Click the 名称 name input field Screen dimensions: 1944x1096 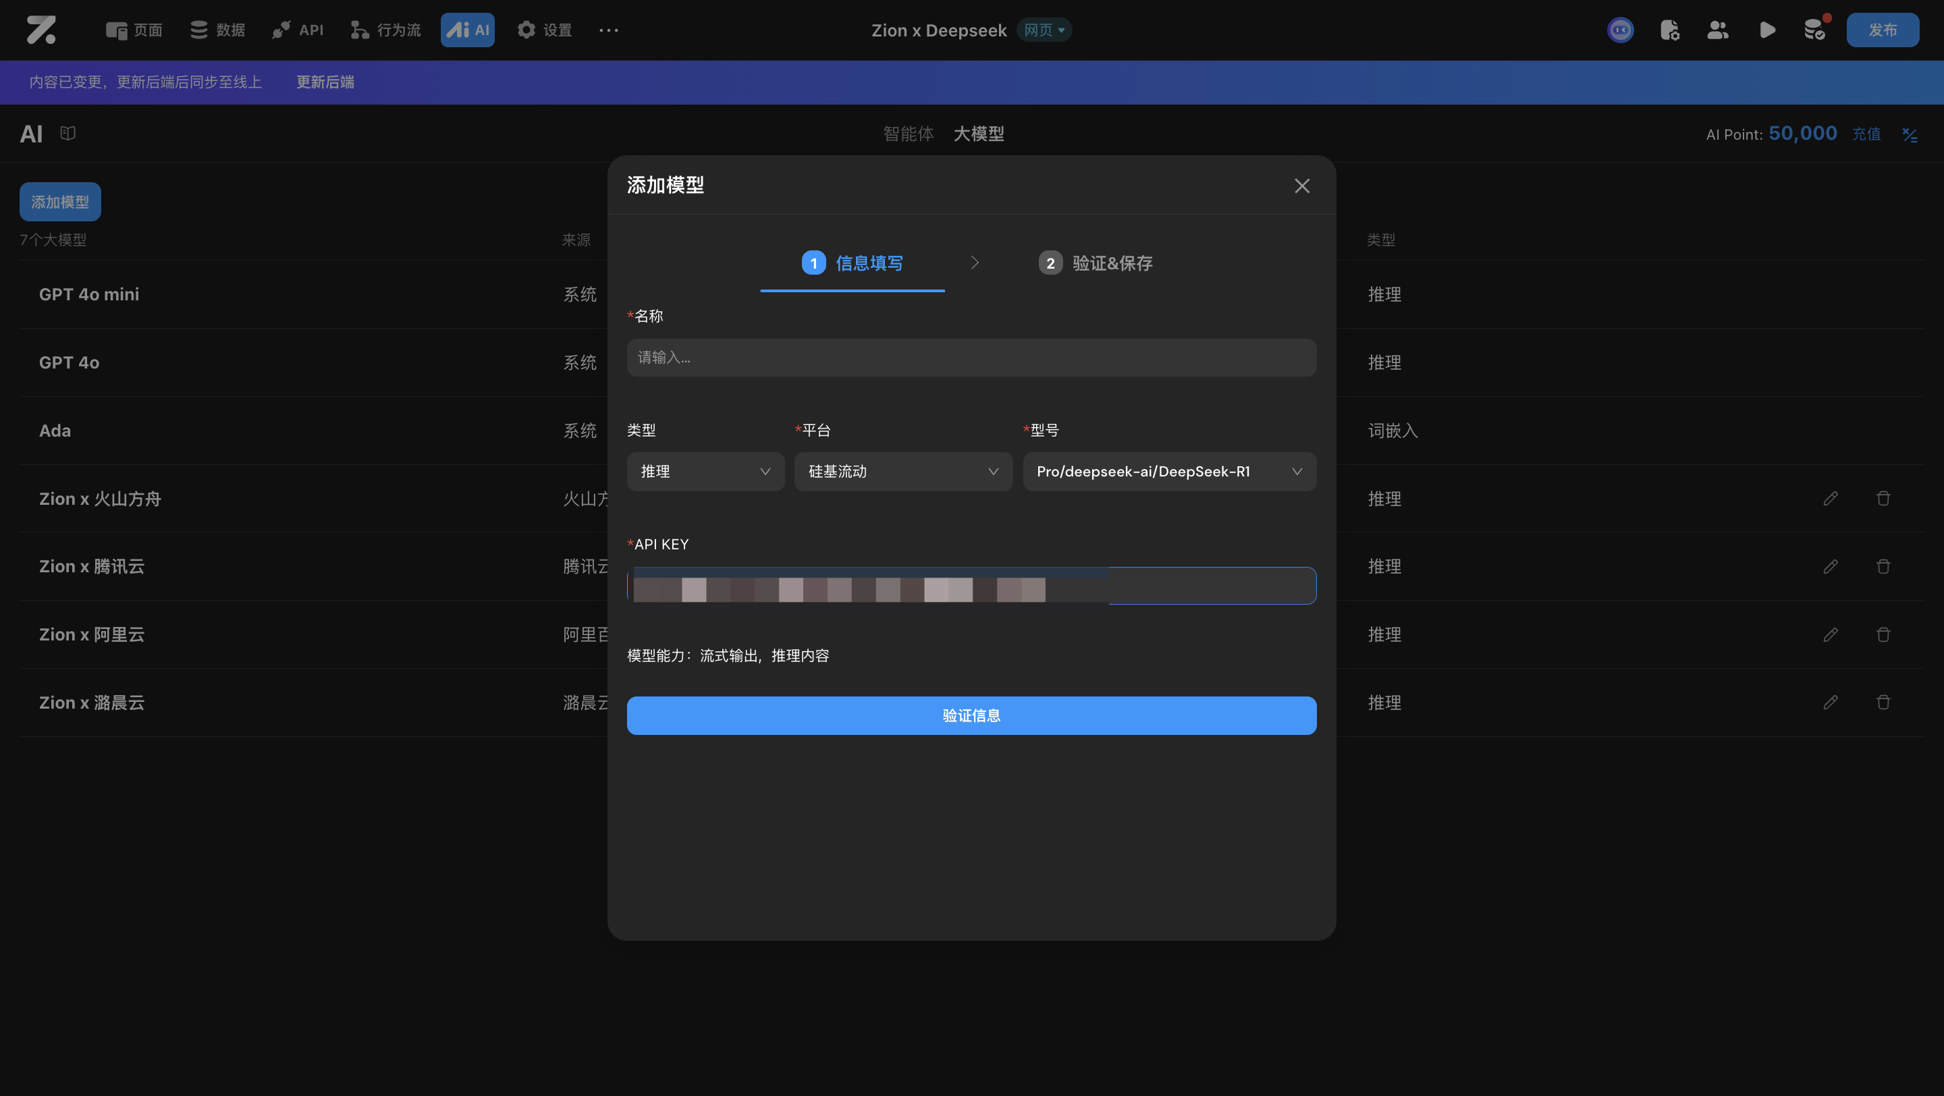pyautogui.click(x=971, y=358)
